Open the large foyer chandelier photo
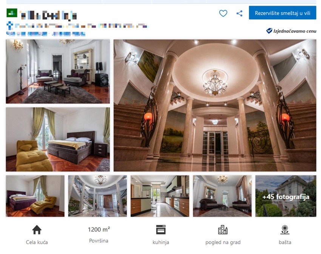 coord(215,105)
